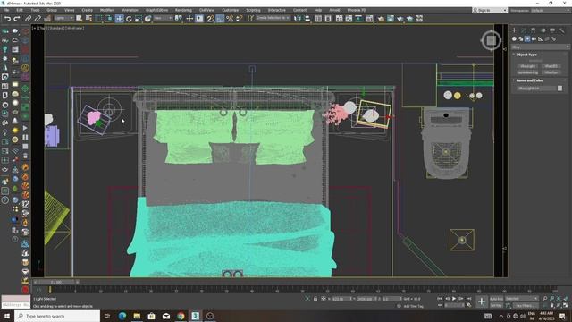Click the Play Animation button
This screenshot has width=572, height=322.
point(454,299)
